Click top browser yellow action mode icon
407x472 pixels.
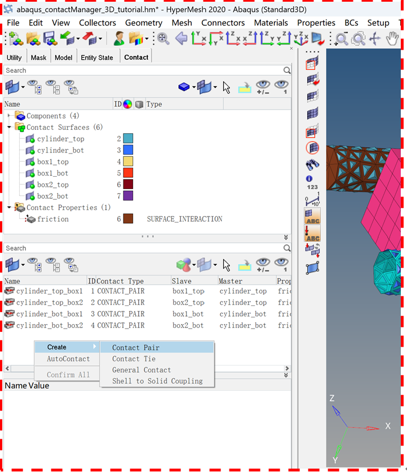[x=245, y=88]
